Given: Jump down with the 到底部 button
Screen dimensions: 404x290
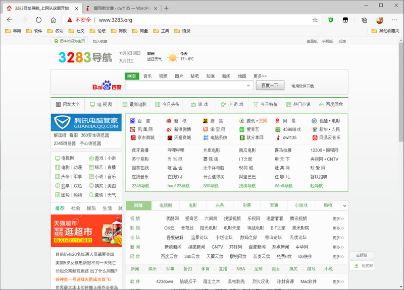Looking at the screenshot, I should tap(362, 266).
